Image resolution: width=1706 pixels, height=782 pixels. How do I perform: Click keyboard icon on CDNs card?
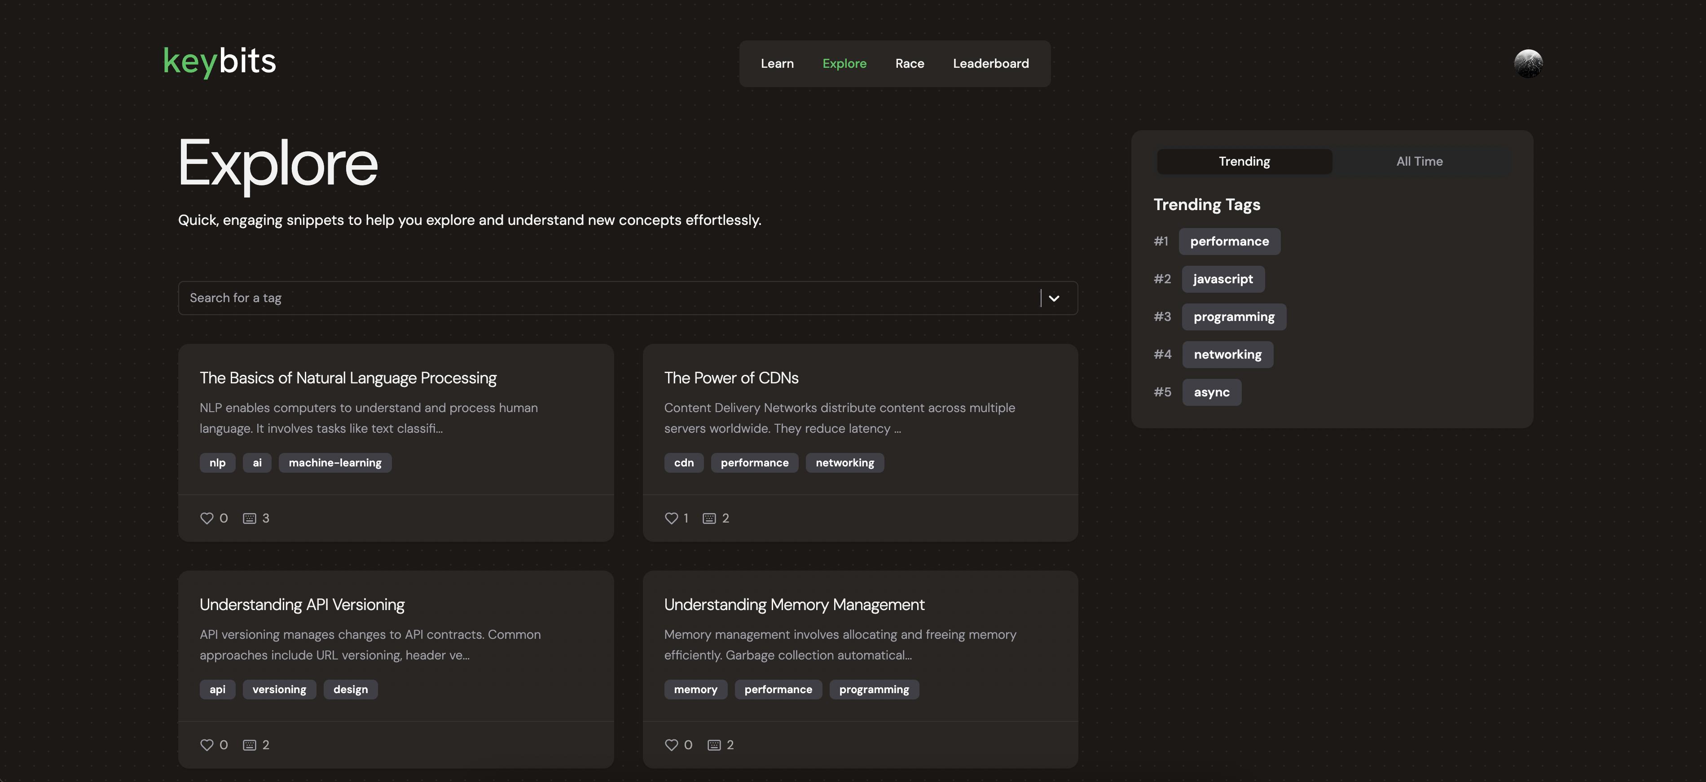pos(708,518)
